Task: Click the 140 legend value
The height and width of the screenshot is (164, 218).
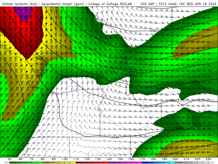Action: coord(109,159)
